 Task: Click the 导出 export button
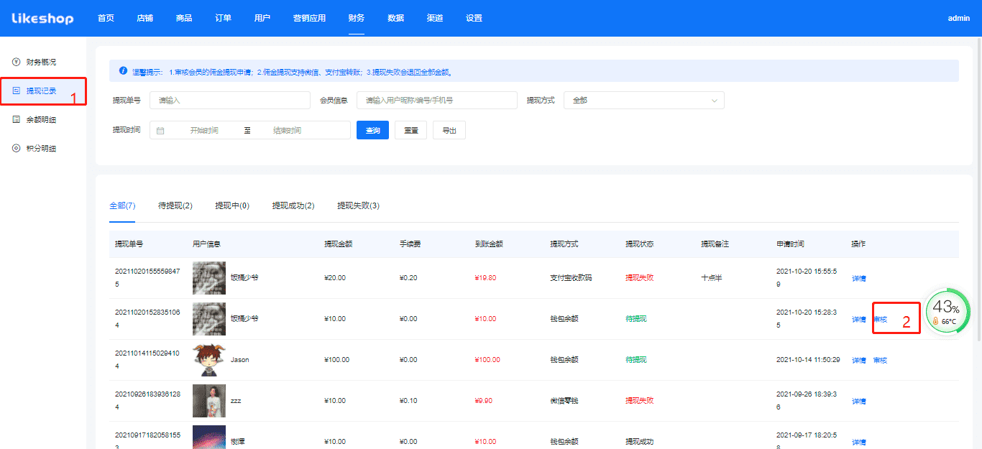coord(449,130)
